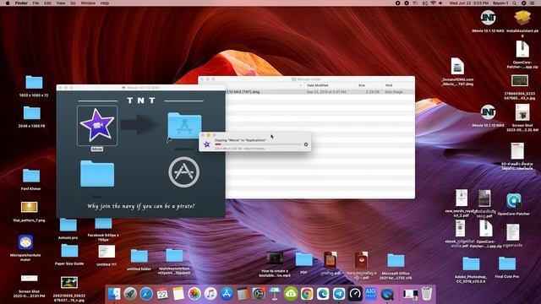The height and width of the screenshot is (304, 541).
Task: Open Telegram from the Dock
Action: pos(339,294)
